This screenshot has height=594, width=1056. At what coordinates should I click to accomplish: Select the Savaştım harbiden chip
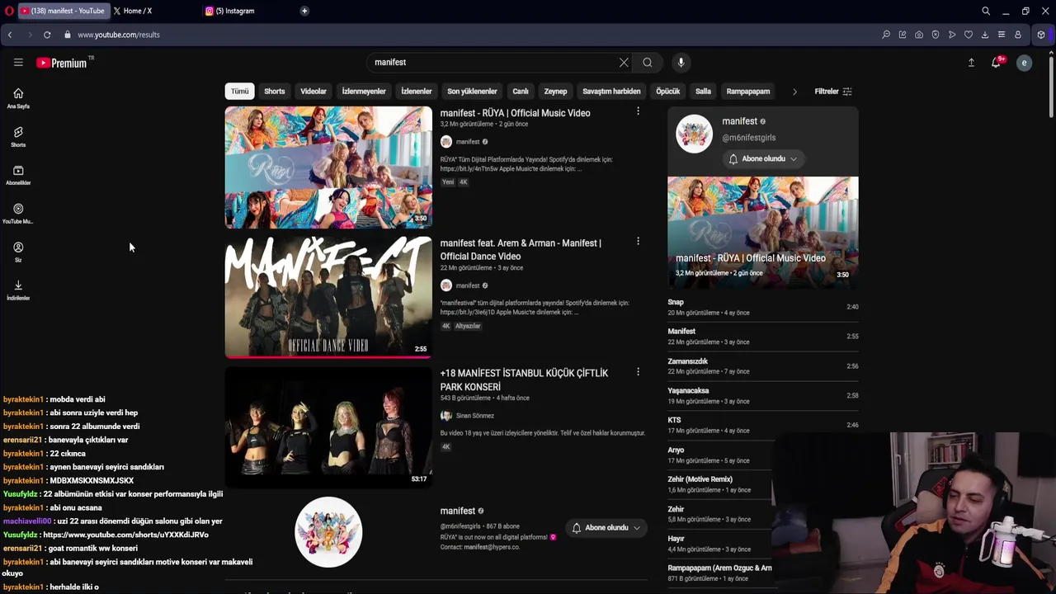[x=611, y=92]
